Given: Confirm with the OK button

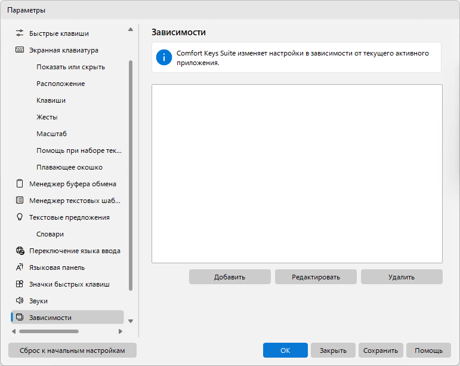Looking at the screenshot, I should click(x=285, y=350).
